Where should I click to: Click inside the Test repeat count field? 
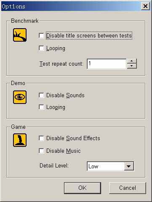click(x=107, y=64)
